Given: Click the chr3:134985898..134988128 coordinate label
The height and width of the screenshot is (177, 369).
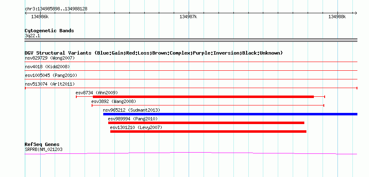Looking at the screenshot, I should [56, 9].
